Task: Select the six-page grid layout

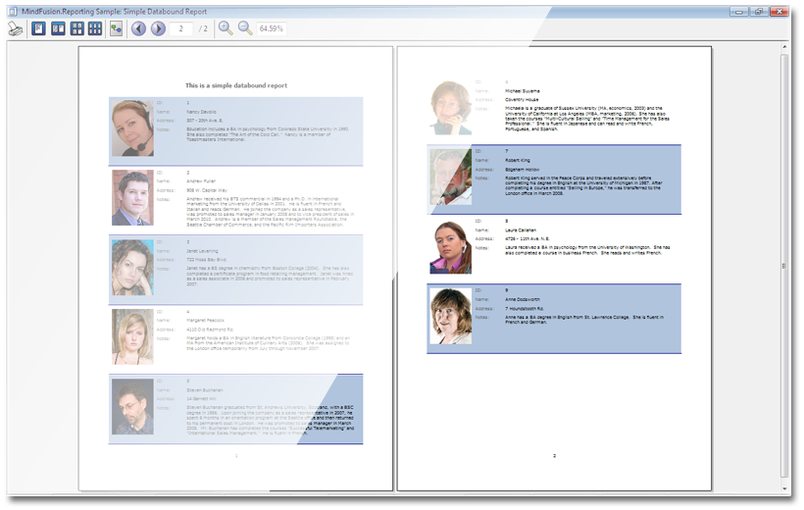Action: pyautogui.click(x=94, y=28)
